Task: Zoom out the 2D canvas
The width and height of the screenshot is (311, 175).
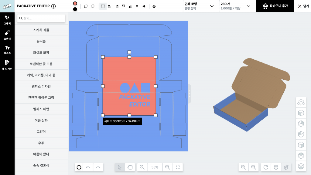Action: click(x=142, y=167)
